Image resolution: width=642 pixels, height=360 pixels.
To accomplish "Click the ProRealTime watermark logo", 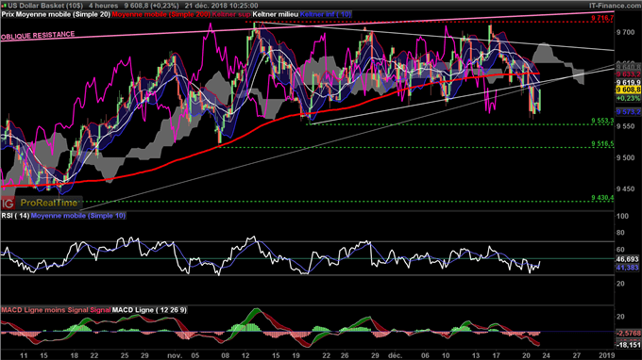I will coord(49,203).
